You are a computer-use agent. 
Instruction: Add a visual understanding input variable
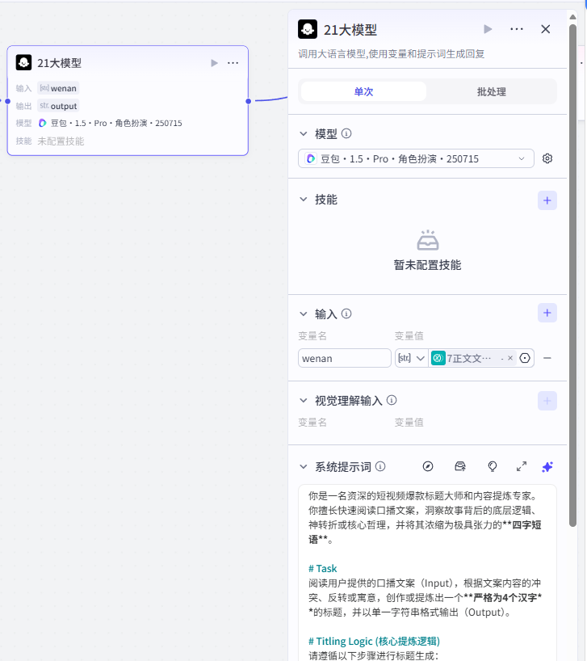pyautogui.click(x=547, y=401)
